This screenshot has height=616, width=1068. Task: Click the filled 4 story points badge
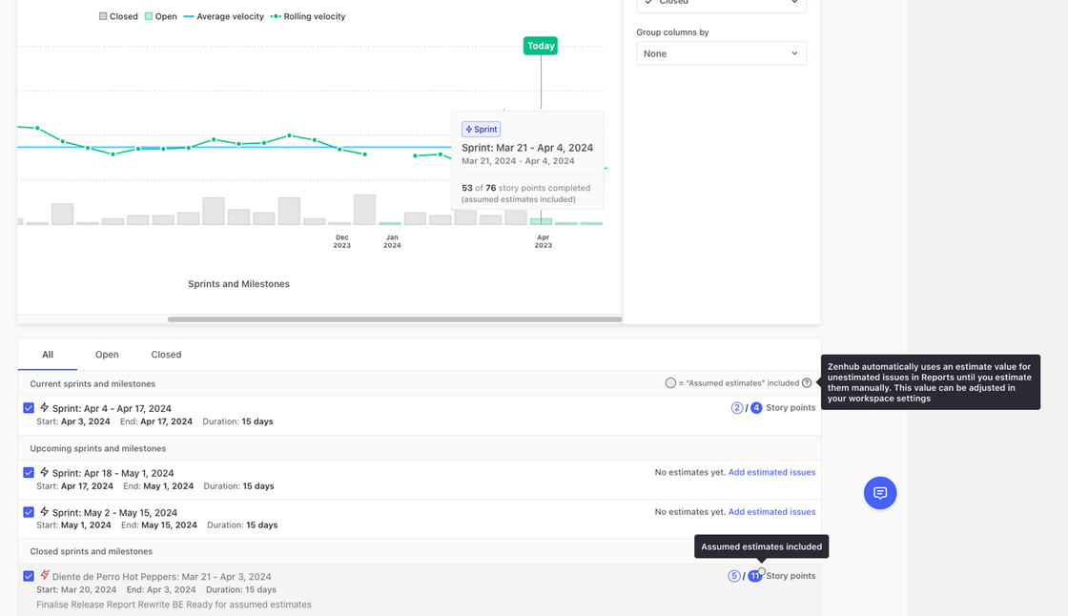tap(756, 407)
